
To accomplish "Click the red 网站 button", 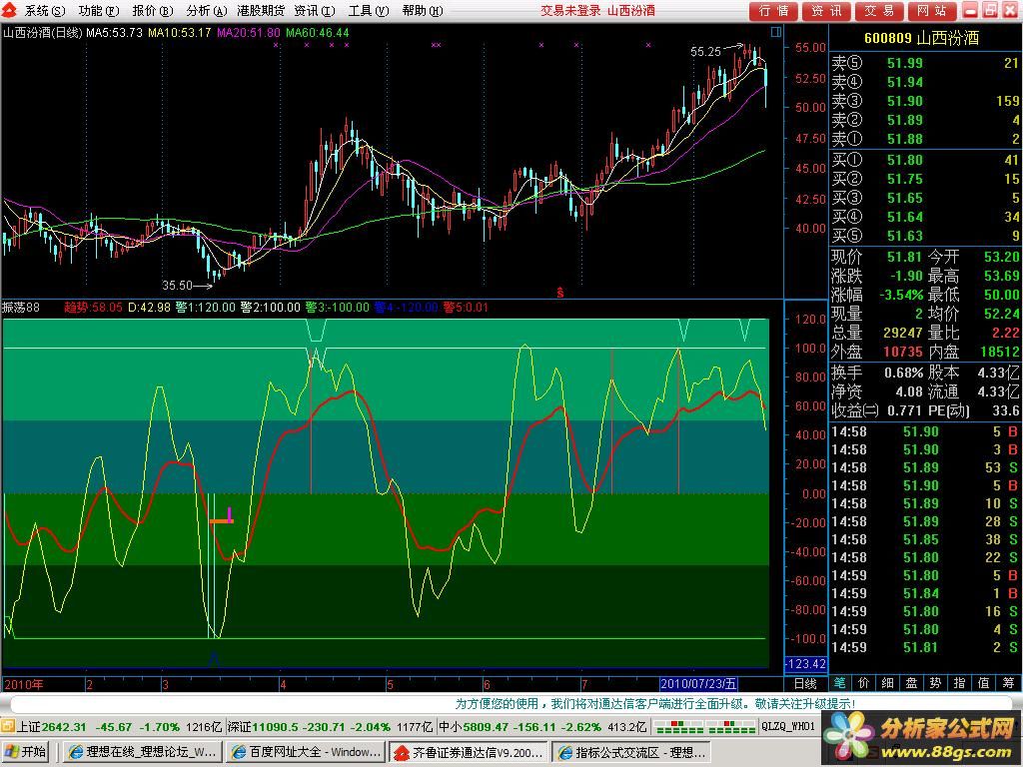I will pyautogui.click(x=932, y=10).
